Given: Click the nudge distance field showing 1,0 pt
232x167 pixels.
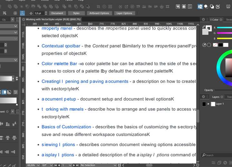Looking at the screenshot, I should 39,13.
